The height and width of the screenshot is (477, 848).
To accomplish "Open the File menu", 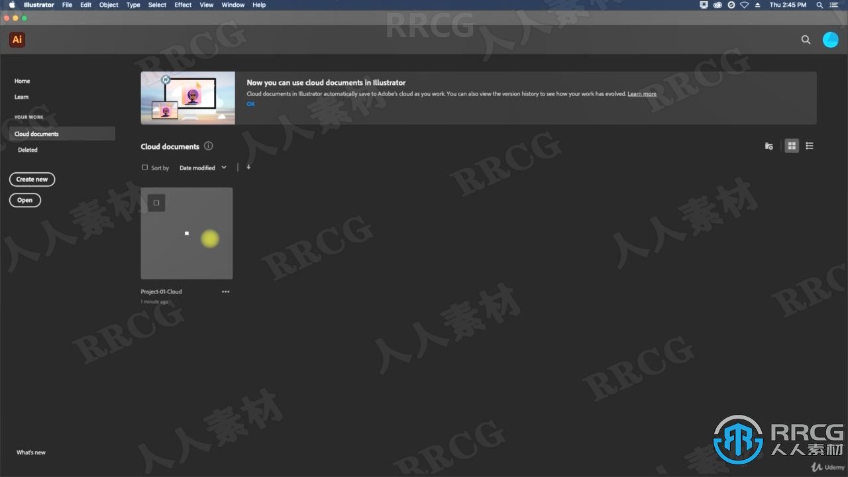I will point(67,5).
